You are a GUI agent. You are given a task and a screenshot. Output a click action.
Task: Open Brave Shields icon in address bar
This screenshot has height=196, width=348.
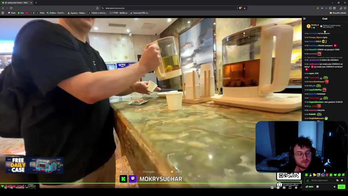pos(240,8)
